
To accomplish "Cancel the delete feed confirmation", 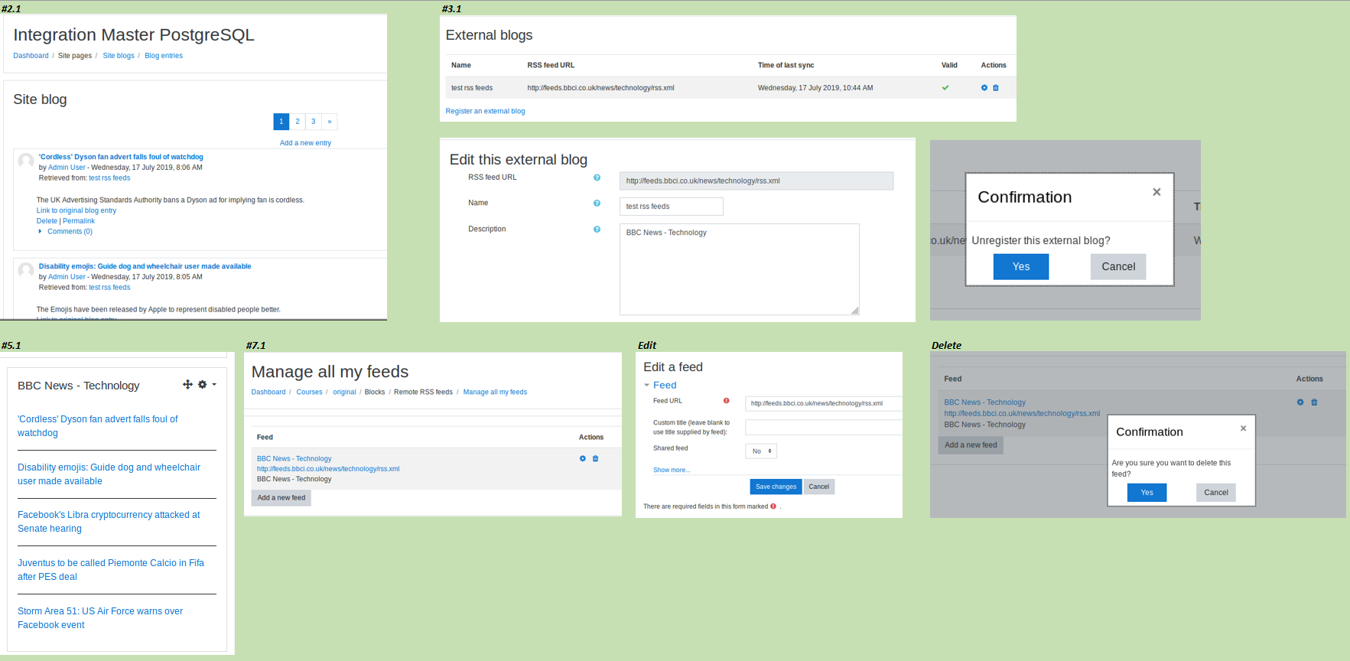I will click(x=1216, y=493).
